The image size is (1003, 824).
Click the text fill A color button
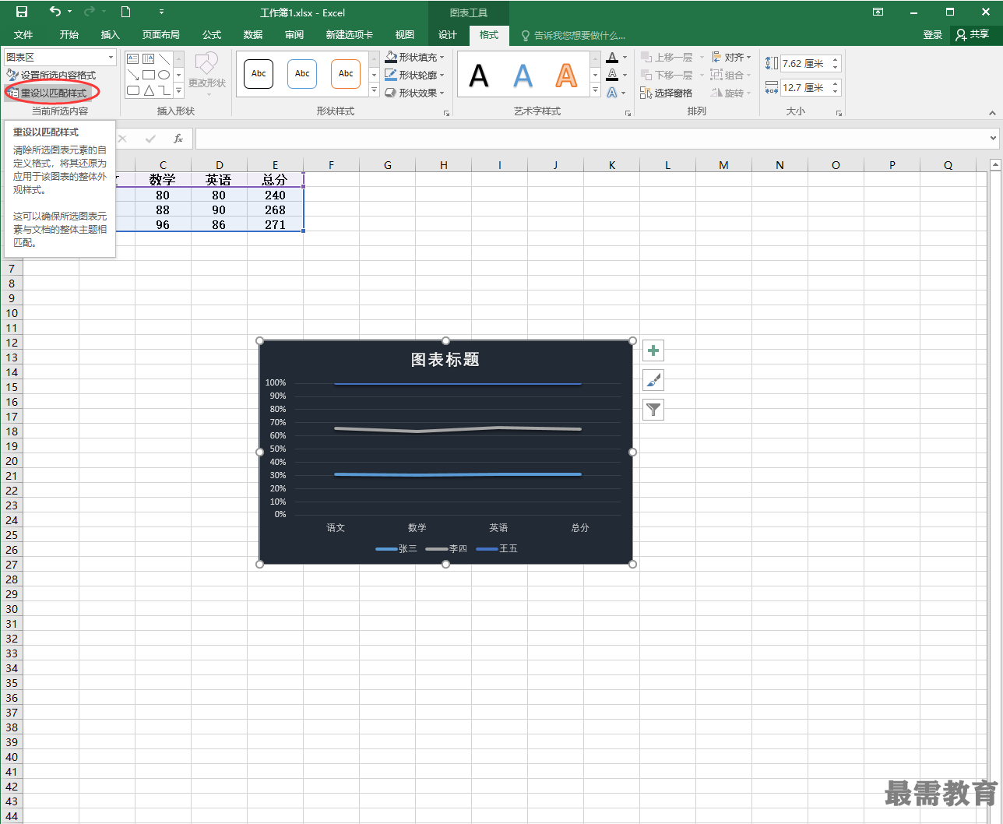(x=613, y=57)
